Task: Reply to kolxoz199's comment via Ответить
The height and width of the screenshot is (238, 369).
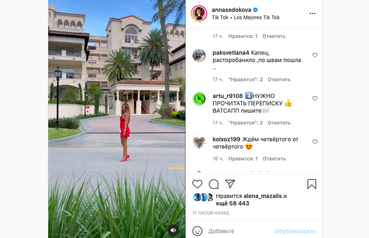Action: point(274,159)
